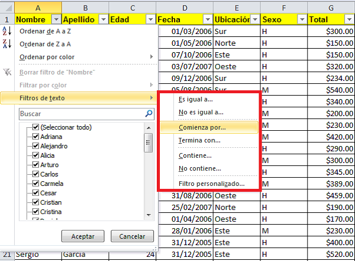Choose the 'Comienza por...' filter option
355x261 pixels.
(x=202, y=127)
